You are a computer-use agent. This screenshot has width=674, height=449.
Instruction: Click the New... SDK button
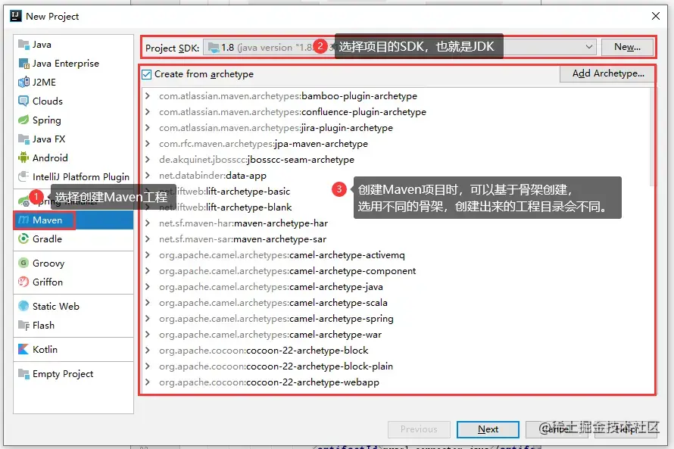627,47
